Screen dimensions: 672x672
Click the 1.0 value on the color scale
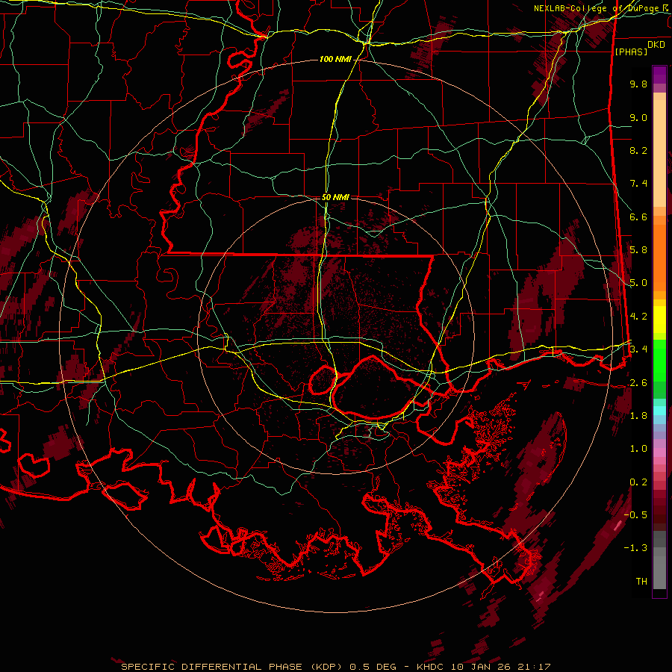coord(638,449)
